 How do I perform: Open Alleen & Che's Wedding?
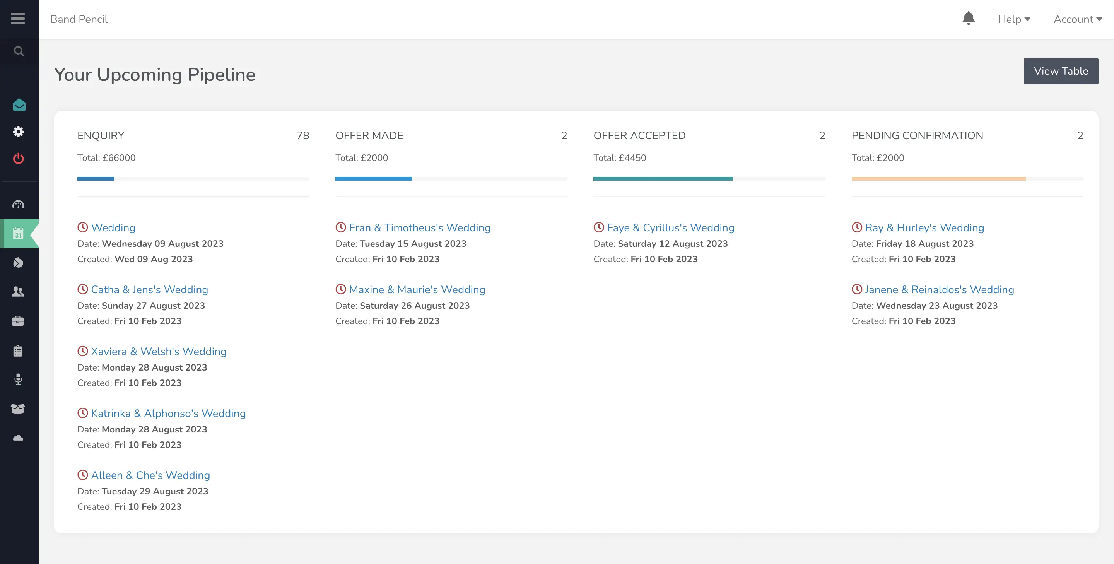coord(150,475)
